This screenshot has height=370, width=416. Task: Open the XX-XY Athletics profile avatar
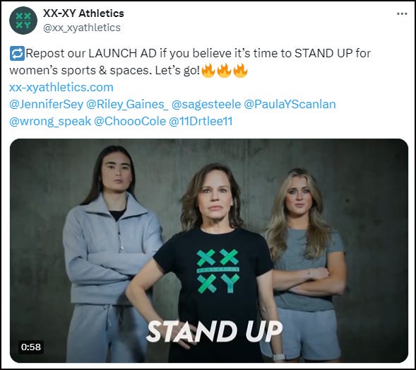click(x=23, y=21)
